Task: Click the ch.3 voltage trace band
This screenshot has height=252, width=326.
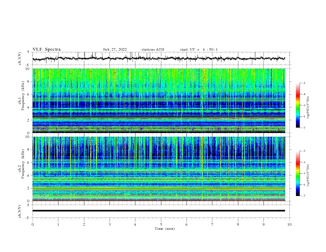Action: click(158, 211)
